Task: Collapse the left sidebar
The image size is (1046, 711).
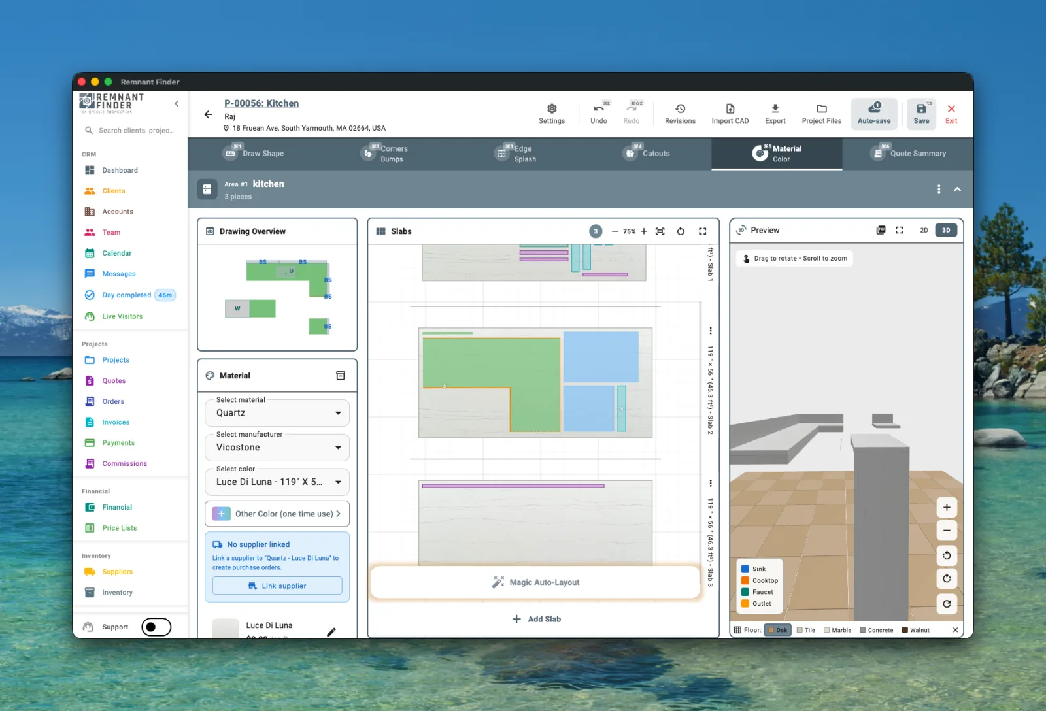Action: [x=177, y=103]
